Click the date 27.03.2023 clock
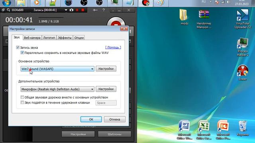Screen dimensions: 255x143 click(242, 4)
